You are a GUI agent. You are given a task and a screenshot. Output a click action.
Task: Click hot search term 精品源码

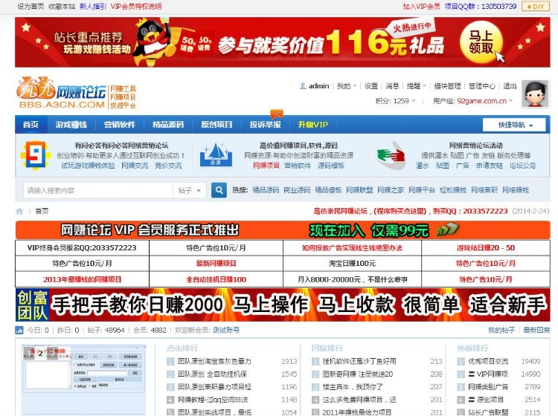click(x=266, y=190)
